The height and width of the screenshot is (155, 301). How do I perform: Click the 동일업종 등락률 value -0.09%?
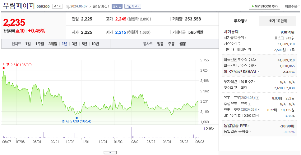(x=289, y=132)
